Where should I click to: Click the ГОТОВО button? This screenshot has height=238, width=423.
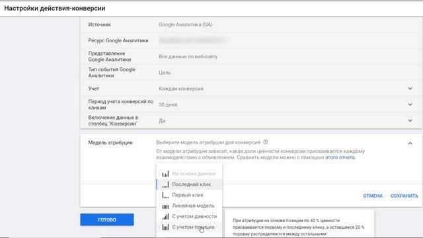107,219
